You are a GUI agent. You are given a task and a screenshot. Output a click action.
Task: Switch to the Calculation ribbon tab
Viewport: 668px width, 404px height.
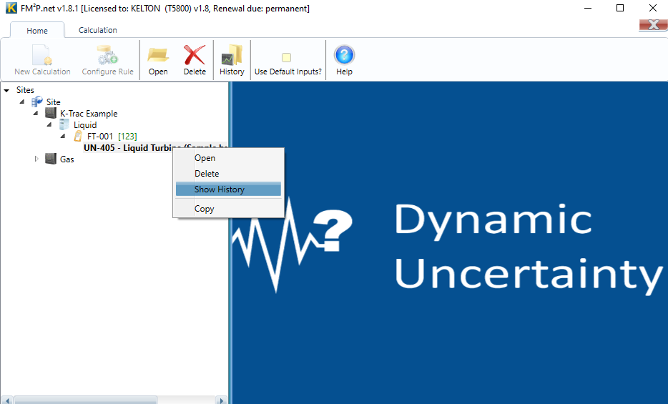(97, 30)
